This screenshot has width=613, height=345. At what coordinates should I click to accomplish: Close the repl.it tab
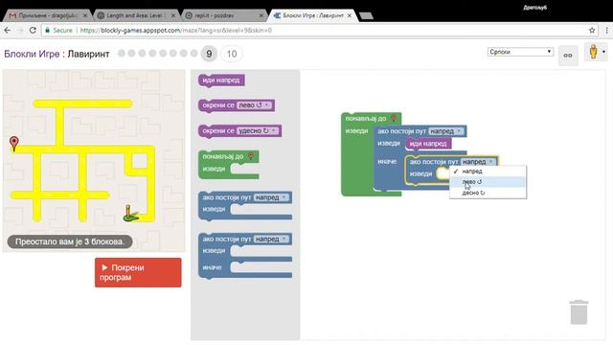tap(261, 15)
